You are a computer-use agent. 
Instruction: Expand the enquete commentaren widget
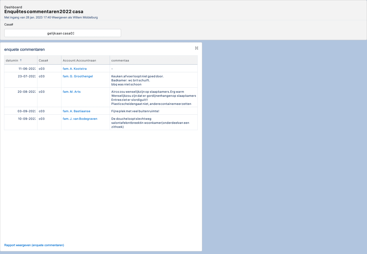point(197,48)
